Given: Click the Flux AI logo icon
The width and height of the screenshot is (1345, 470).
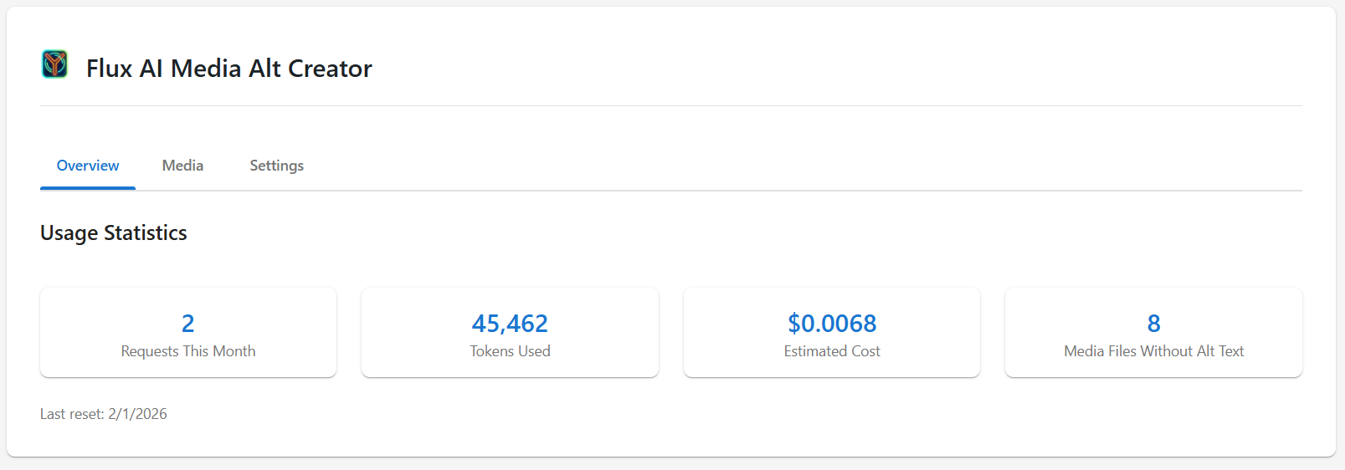Looking at the screenshot, I should tap(54, 64).
